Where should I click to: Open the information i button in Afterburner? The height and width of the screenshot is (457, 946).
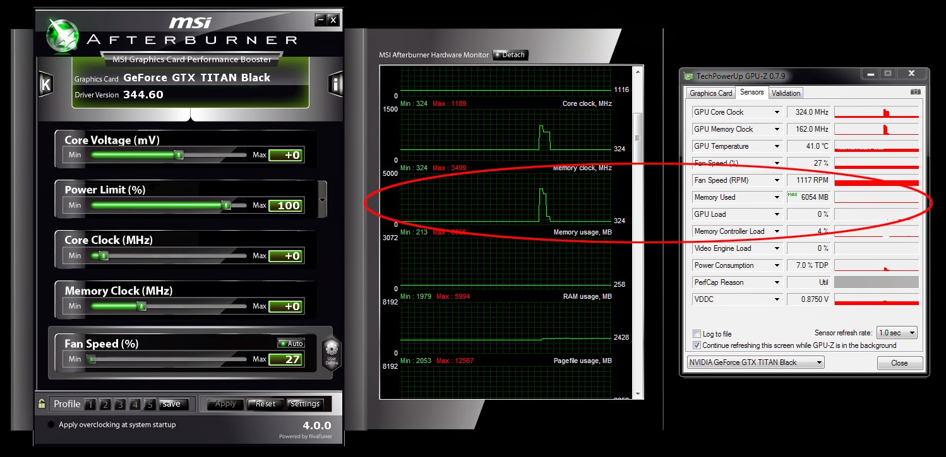click(335, 84)
